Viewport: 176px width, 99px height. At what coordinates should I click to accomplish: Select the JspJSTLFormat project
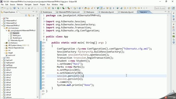point(11,68)
